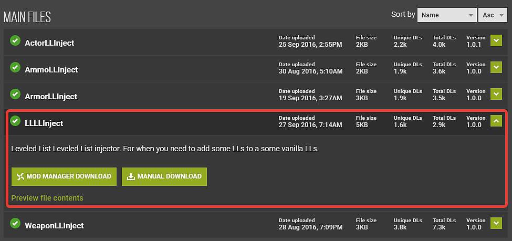Image resolution: width=512 pixels, height=241 pixels.
Task: Open the Asc sort order dropdown
Action: click(x=493, y=15)
